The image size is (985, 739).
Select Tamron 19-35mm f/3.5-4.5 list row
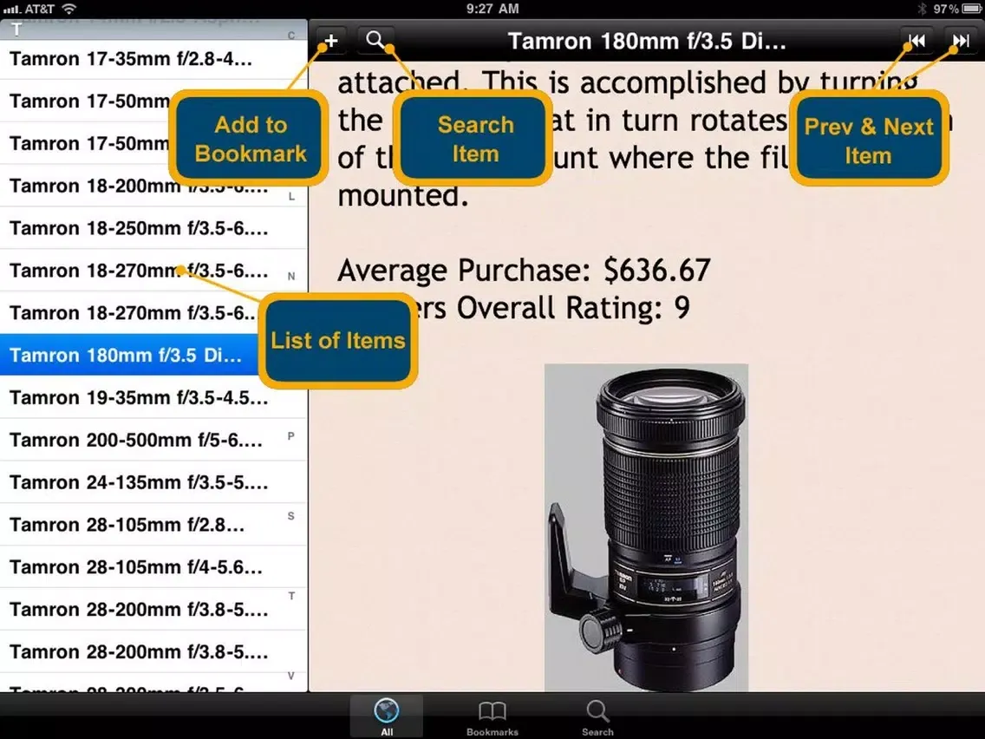click(x=154, y=398)
